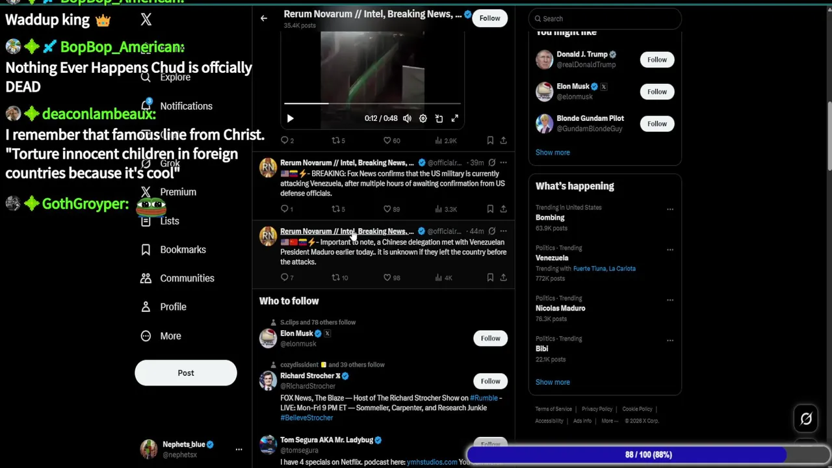The image size is (832, 468).
Task: Repost the Chinese delegation post
Action: (339, 278)
